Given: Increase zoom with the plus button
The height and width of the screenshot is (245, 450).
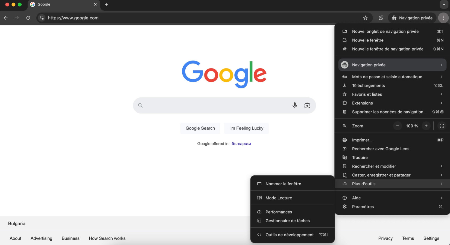Looking at the screenshot, I should (426, 126).
